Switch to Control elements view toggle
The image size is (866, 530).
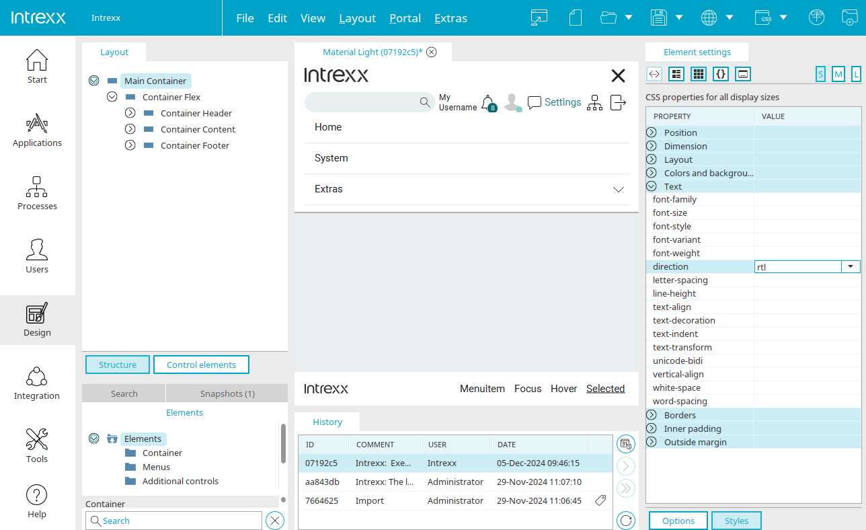(201, 365)
